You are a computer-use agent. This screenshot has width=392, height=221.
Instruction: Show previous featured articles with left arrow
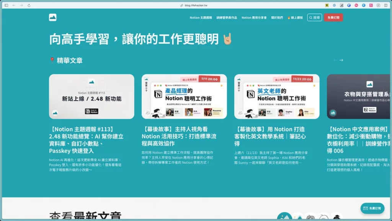(335, 60)
